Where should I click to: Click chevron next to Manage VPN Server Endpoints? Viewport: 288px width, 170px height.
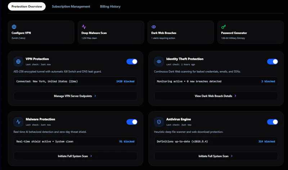(95, 96)
